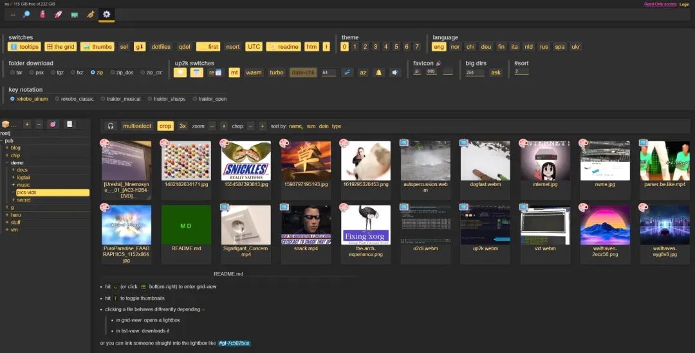Click the 3x button
695x353 pixels.
pyautogui.click(x=183, y=126)
